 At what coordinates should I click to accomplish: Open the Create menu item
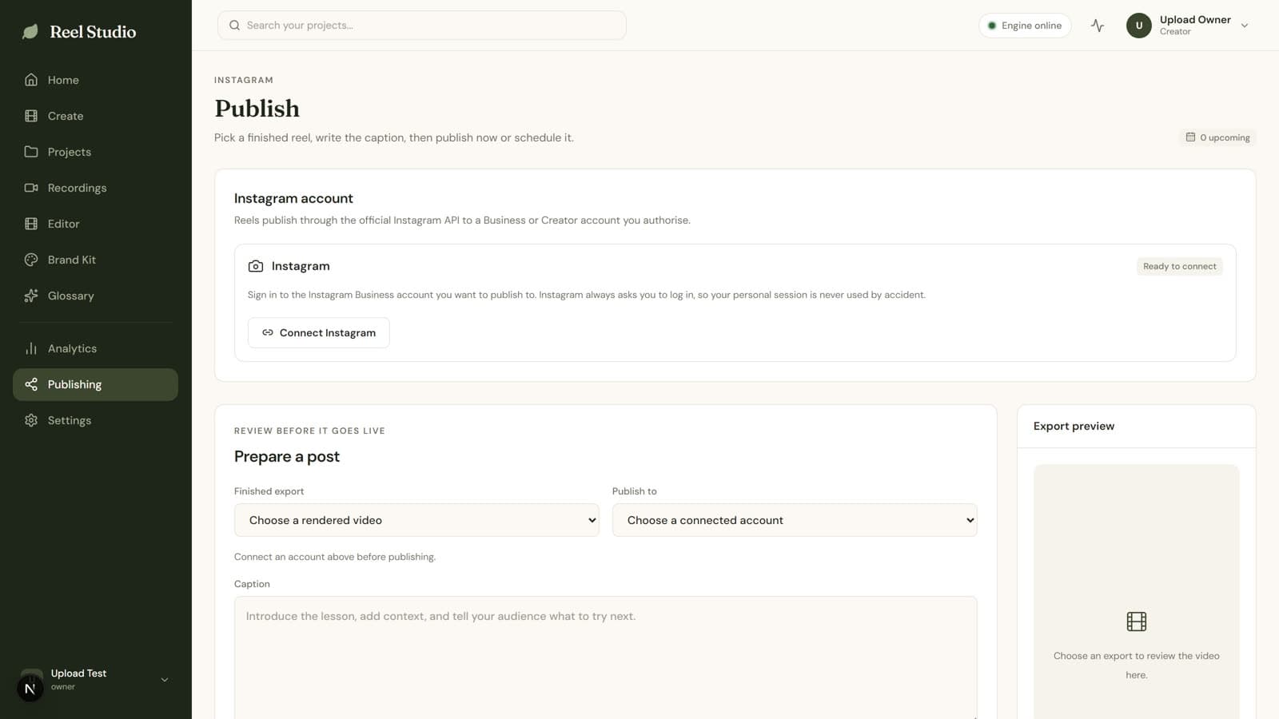[95, 116]
